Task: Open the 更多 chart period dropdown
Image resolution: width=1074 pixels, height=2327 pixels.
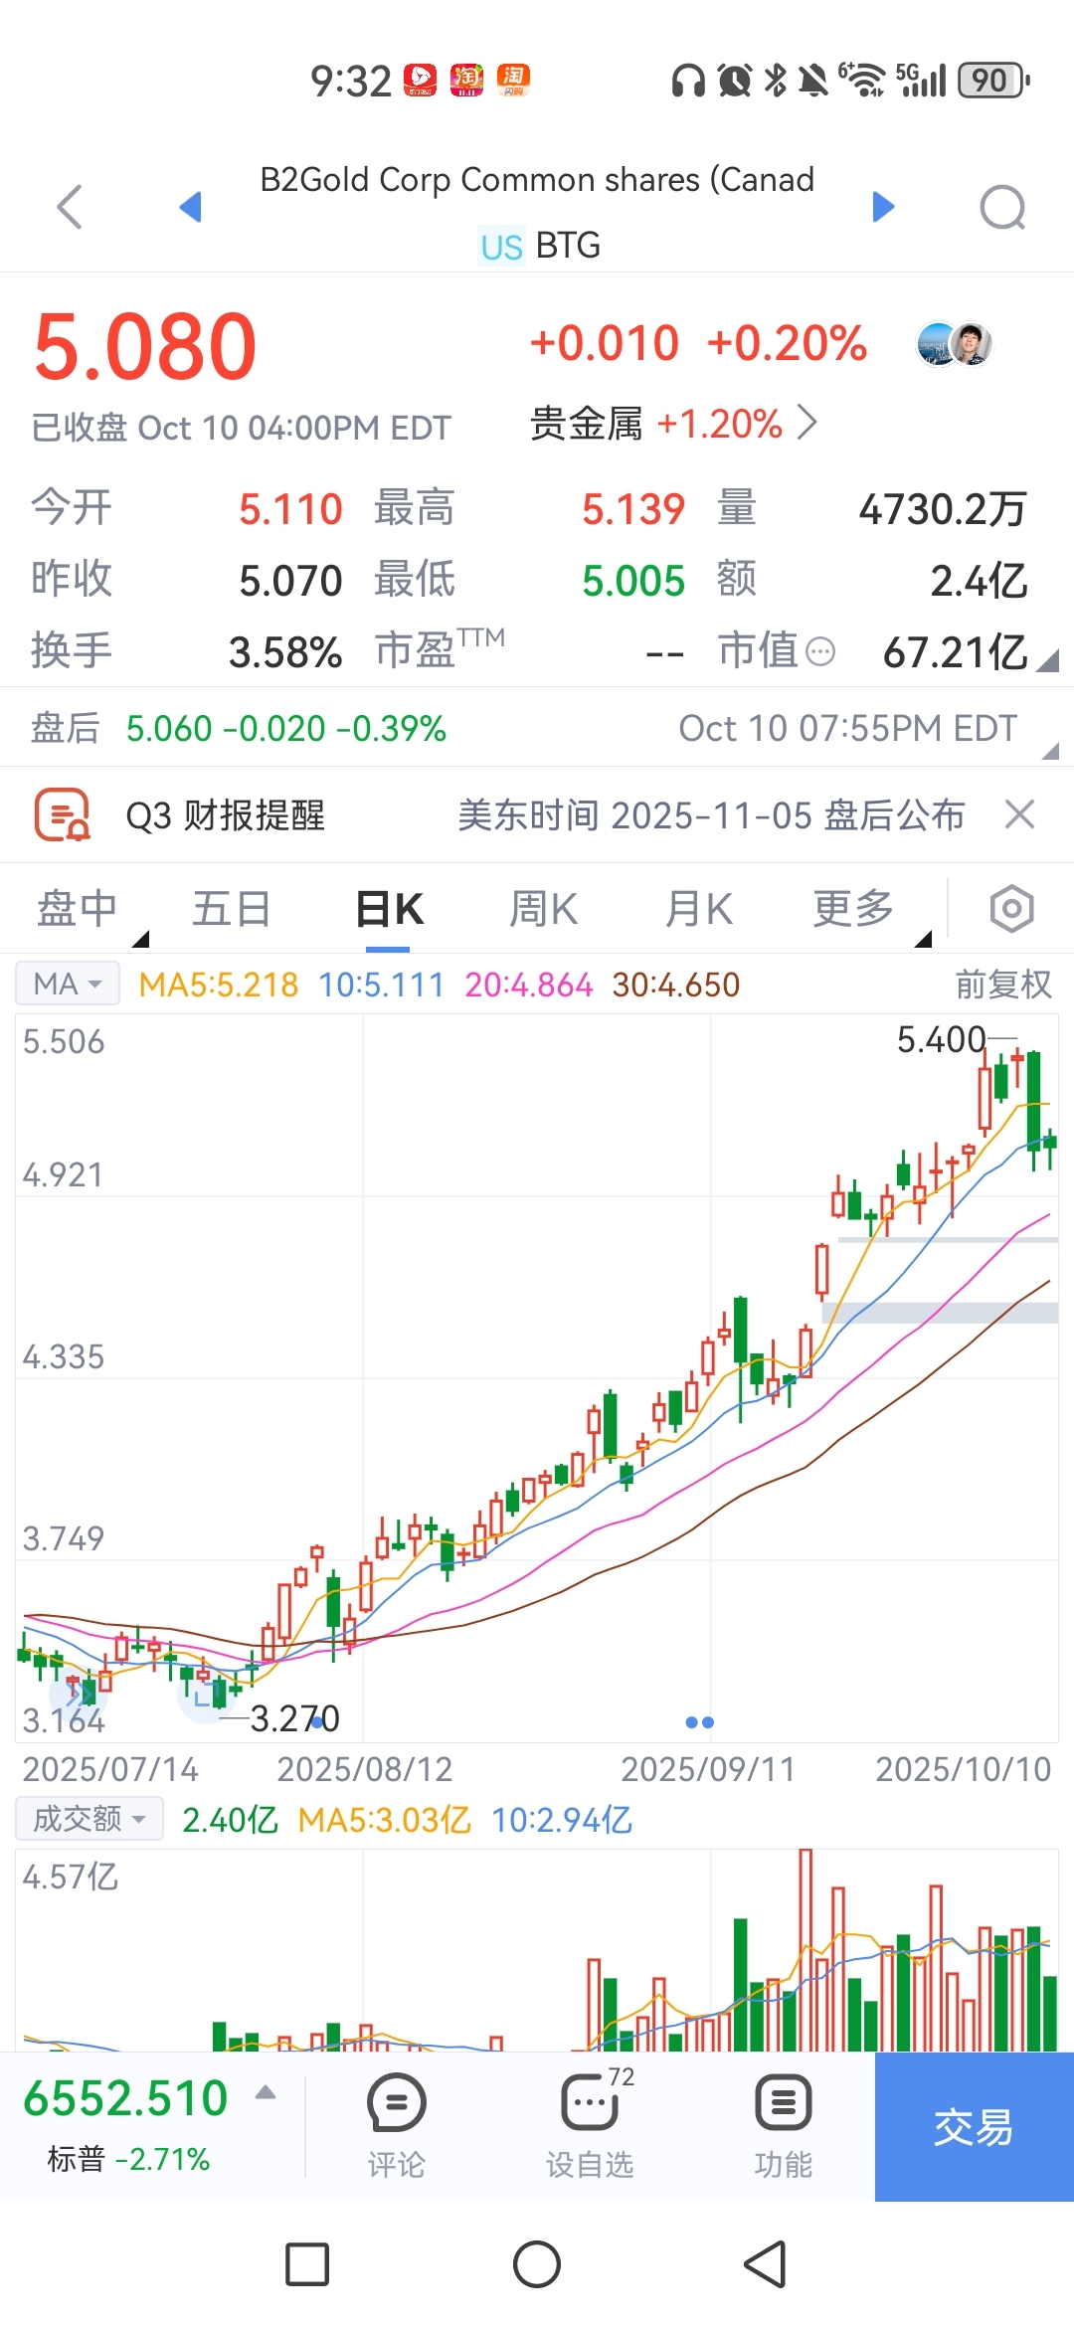Action: point(853,909)
